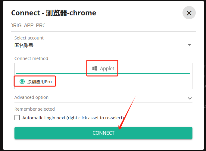Click the Windows logo icon beside Applet
This screenshot has height=151, width=206.
(95, 68)
